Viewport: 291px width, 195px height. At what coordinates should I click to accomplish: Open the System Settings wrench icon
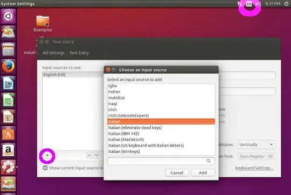(x=8, y=167)
